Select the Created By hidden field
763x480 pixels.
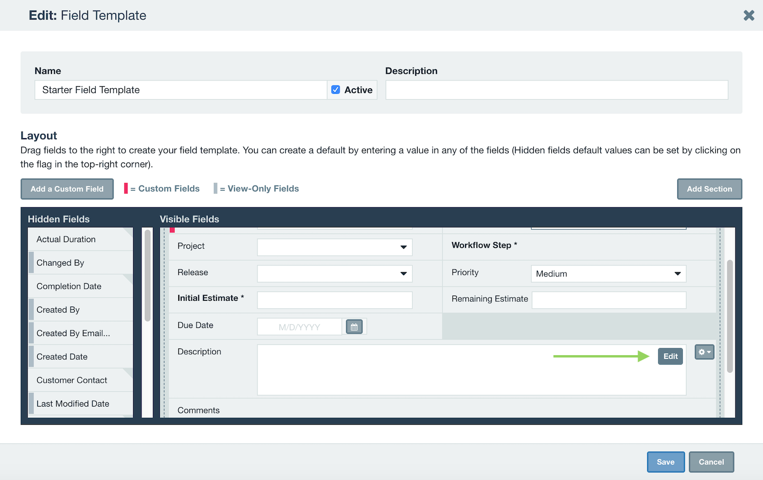point(81,310)
